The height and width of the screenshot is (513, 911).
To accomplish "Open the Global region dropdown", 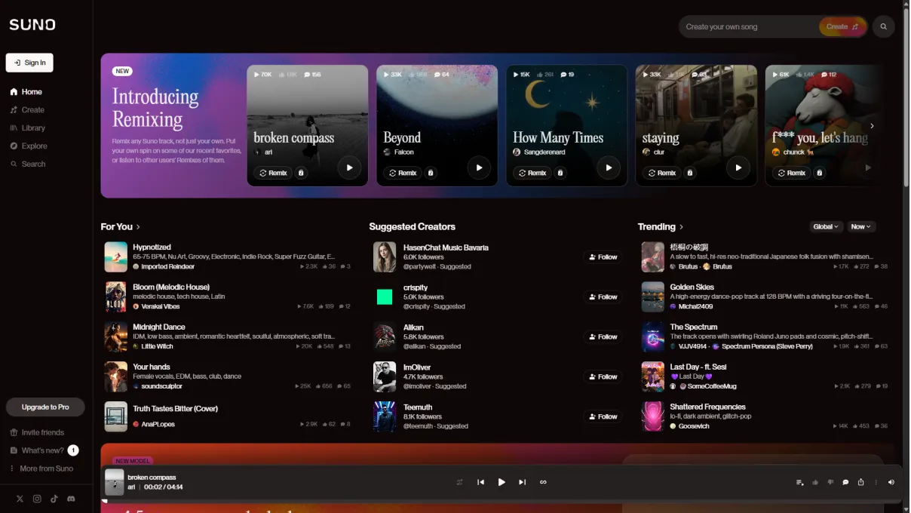I will (x=825, y=226).
